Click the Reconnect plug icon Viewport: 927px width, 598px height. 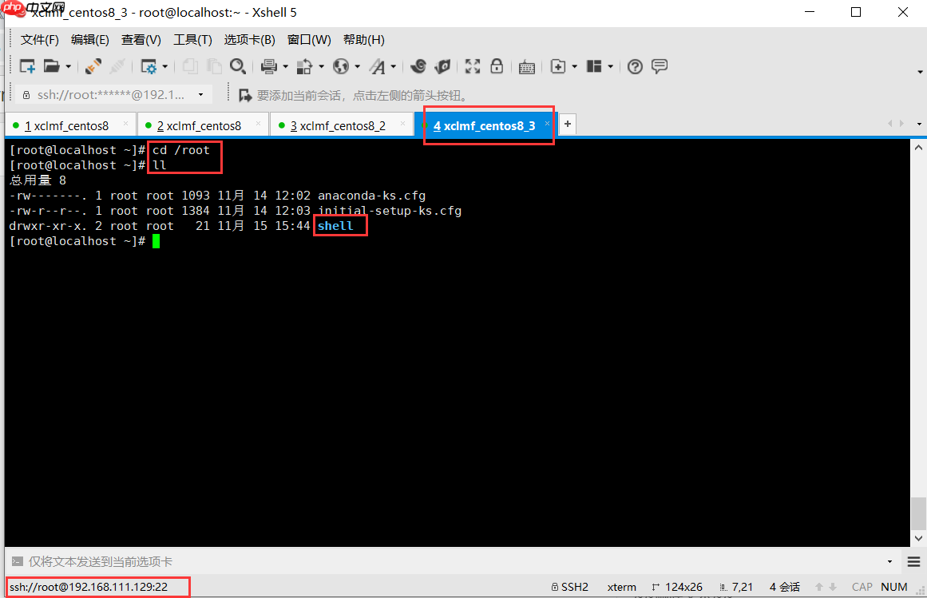click(93, 66)
